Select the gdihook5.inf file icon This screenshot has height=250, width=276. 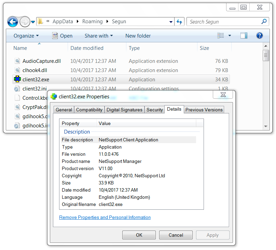click(x=17, y=125)
